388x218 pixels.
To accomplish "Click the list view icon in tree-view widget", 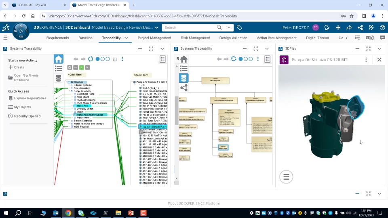I will (59, 69).
